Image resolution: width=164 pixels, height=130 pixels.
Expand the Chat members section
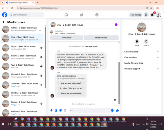(x=142, y=57)
